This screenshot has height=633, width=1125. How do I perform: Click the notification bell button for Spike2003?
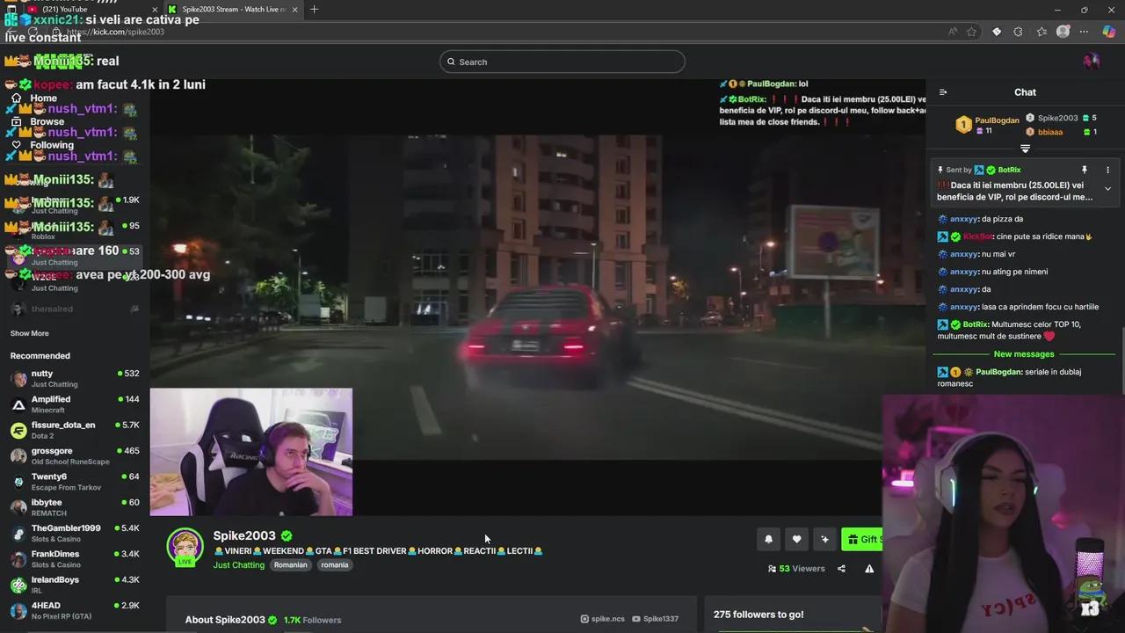(x=768, y=540)
